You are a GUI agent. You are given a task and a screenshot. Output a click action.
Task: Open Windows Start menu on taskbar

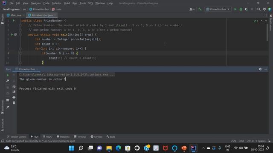[x=71, y=148]
